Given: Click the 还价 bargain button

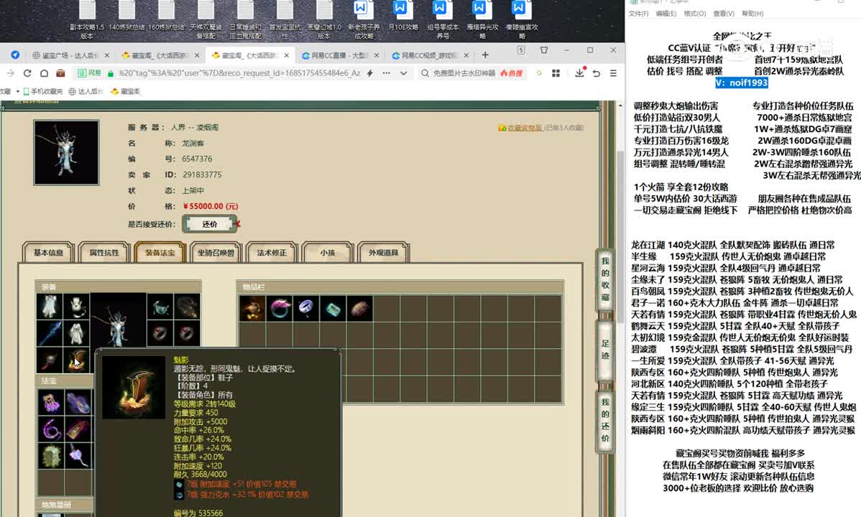Looking at the screenshot, I should tap(209, 224).
